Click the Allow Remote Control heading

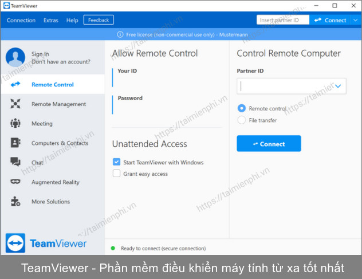155,53
